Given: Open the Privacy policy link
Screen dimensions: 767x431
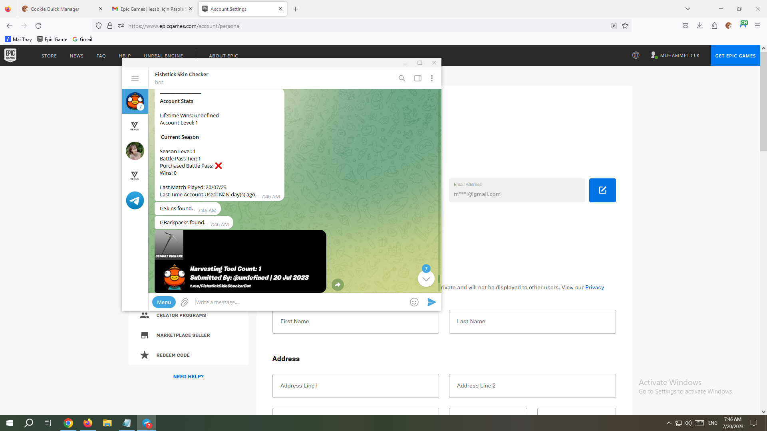Looking at the screenshot, I should coord(594,287).
